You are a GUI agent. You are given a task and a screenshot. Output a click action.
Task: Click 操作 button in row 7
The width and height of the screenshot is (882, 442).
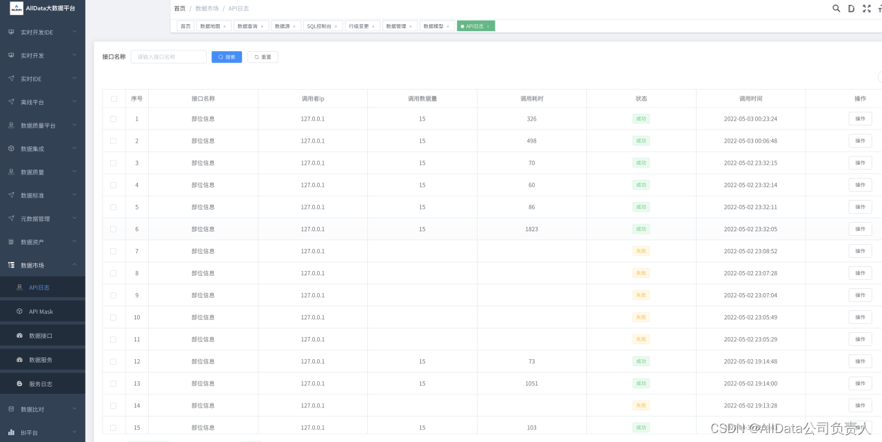point(860,251)
